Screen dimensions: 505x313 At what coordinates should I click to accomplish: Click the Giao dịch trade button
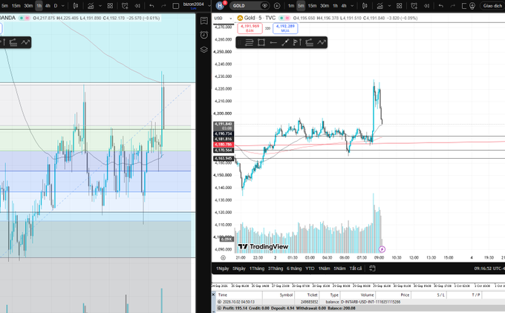point(492,6)
